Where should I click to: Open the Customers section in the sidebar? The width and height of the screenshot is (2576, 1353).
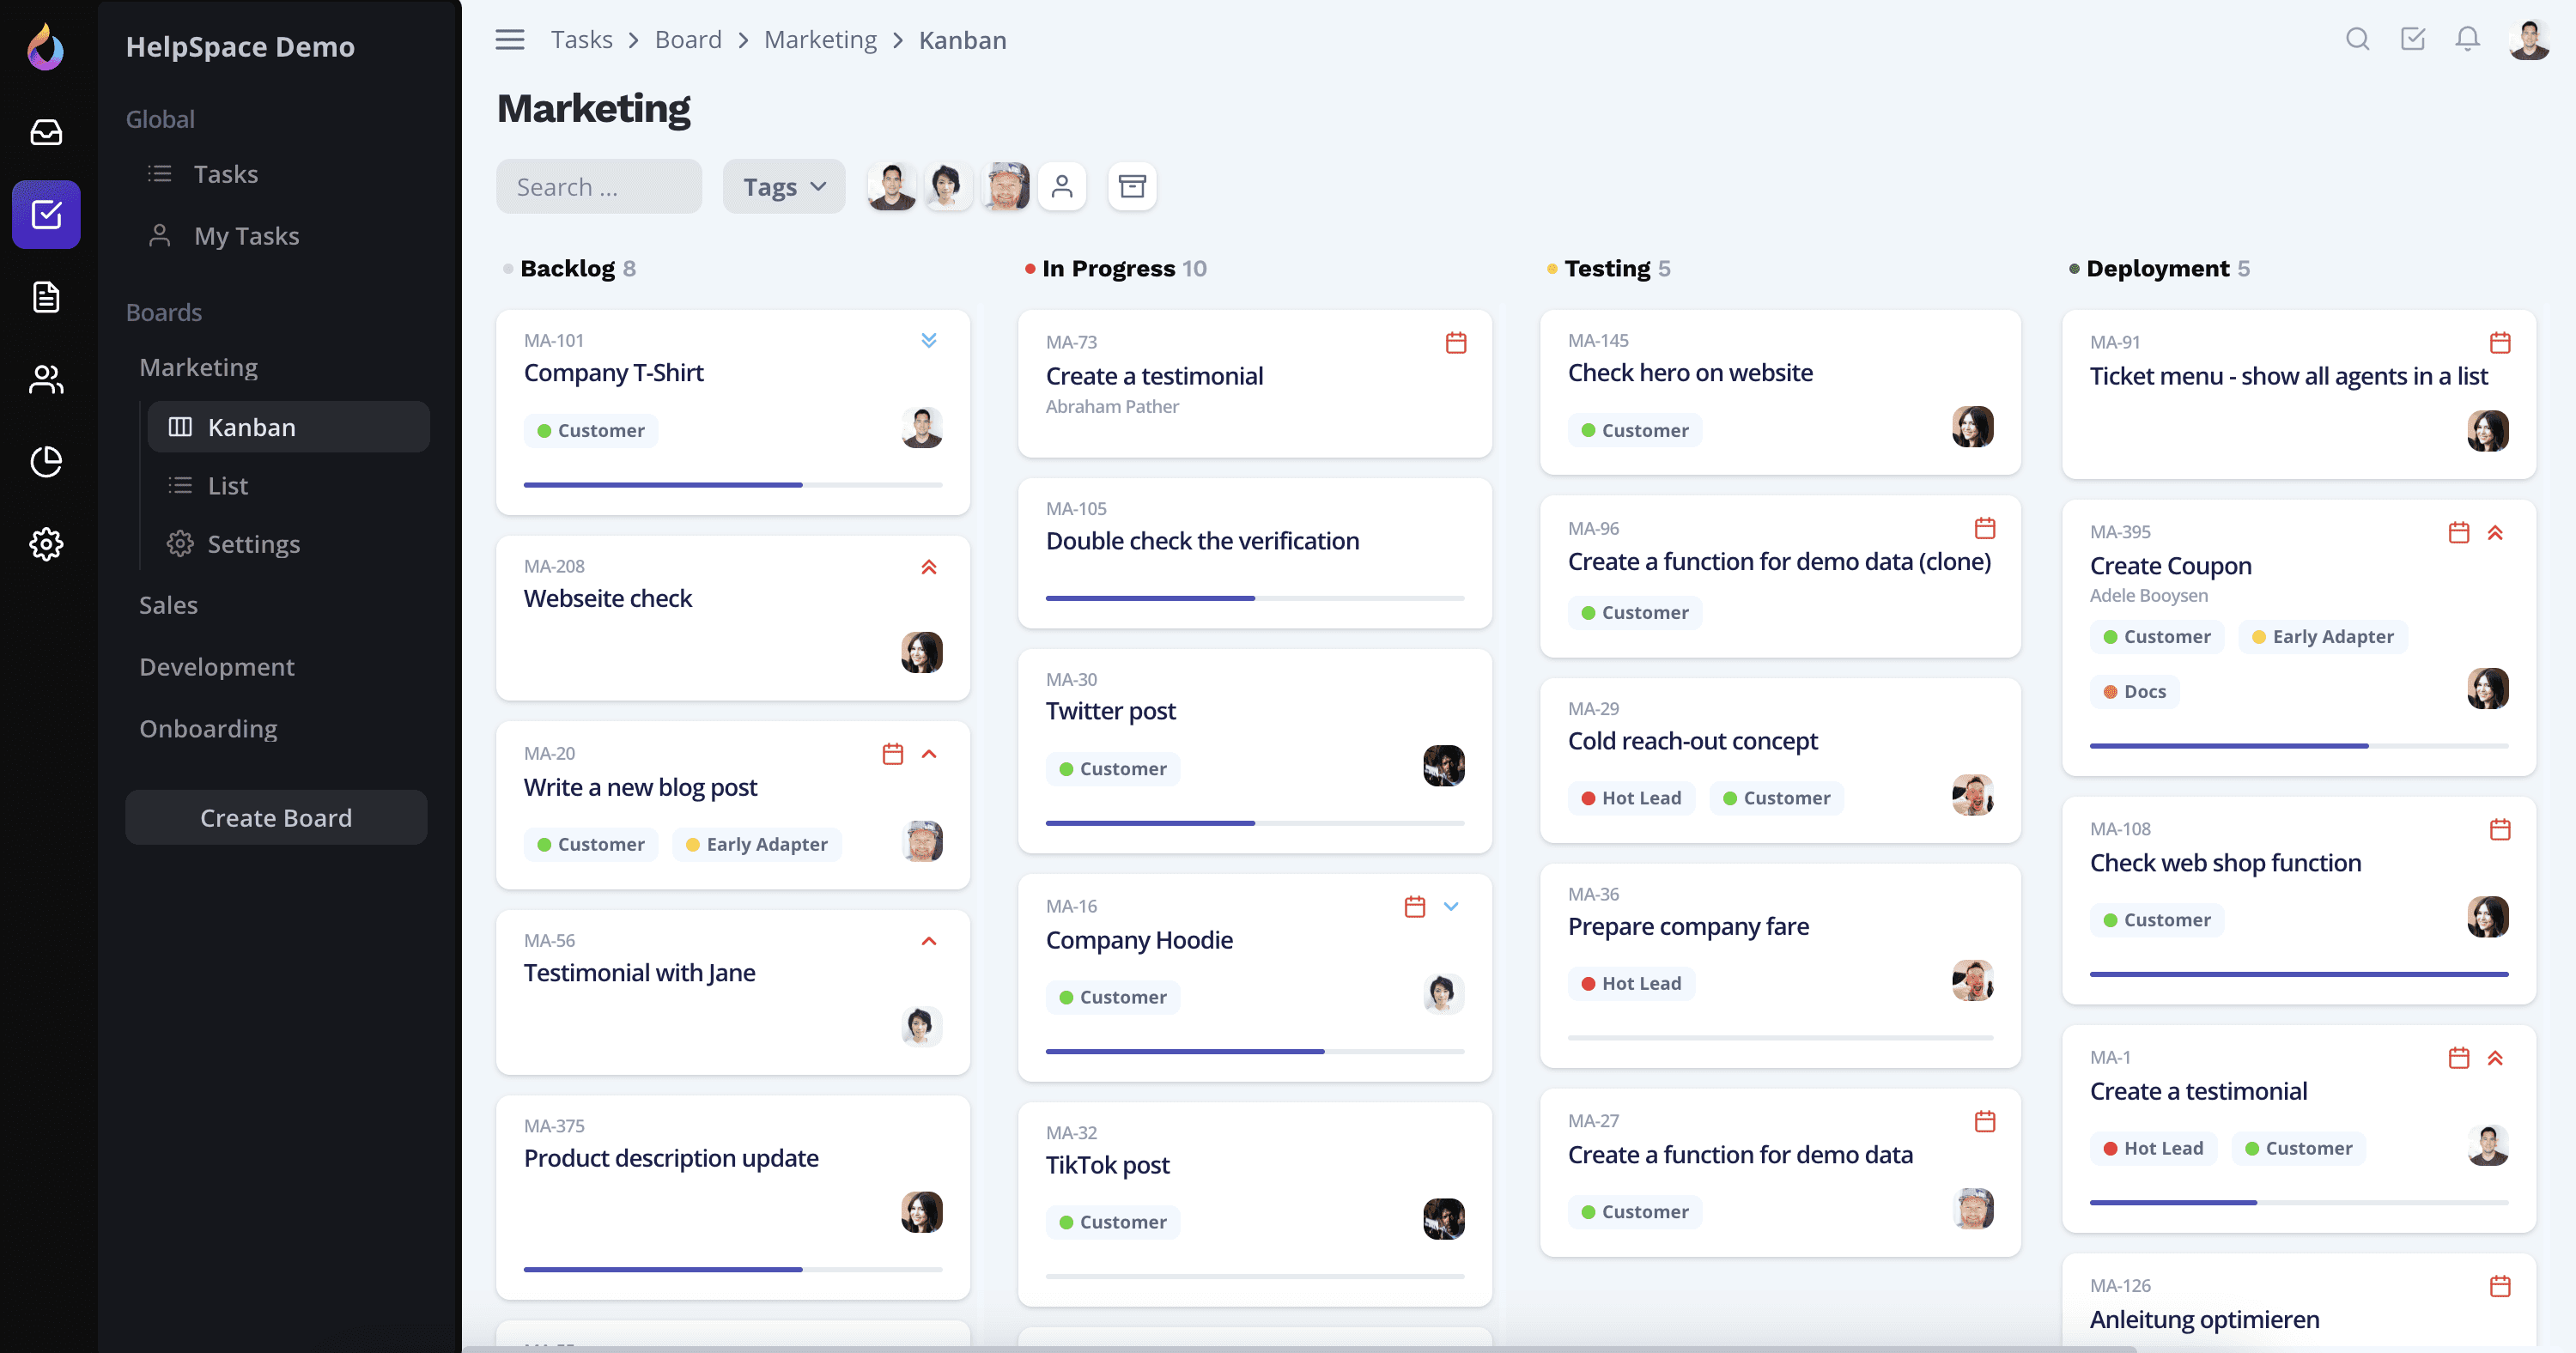pyautogui.click(x=46, y=379)
